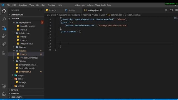Collapse the pages folder
The height and width of the screenshot is (100, 178).
tap(20, 79)
